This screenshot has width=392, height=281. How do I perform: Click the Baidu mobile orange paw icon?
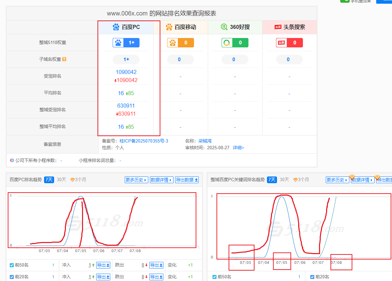[169, 27]
